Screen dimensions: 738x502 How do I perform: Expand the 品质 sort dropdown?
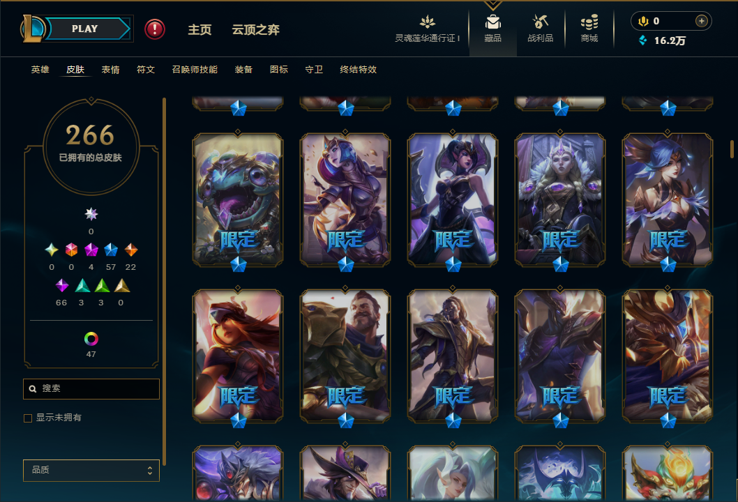(91, 470)
